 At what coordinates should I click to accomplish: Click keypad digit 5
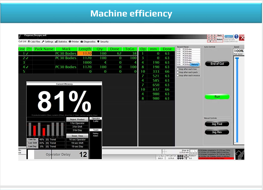212,37
